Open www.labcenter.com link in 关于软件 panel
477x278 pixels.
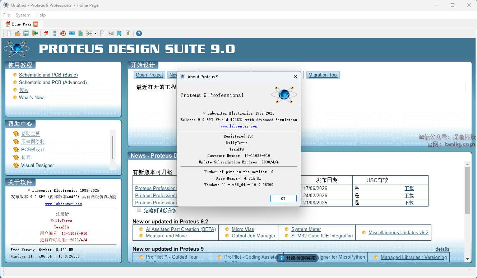(64, 204)
